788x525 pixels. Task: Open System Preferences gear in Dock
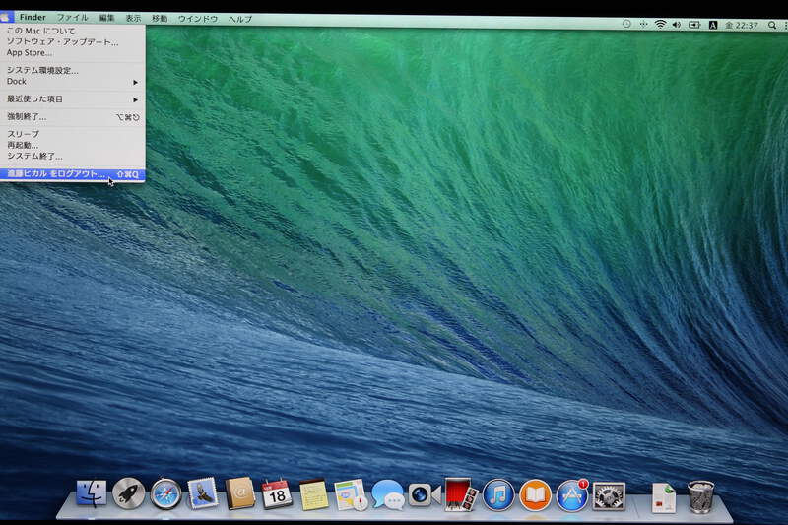tap(609, 493)
